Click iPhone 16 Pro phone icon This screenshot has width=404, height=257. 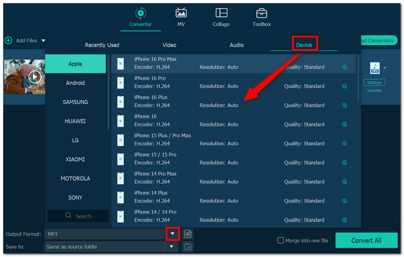point(120,83)
